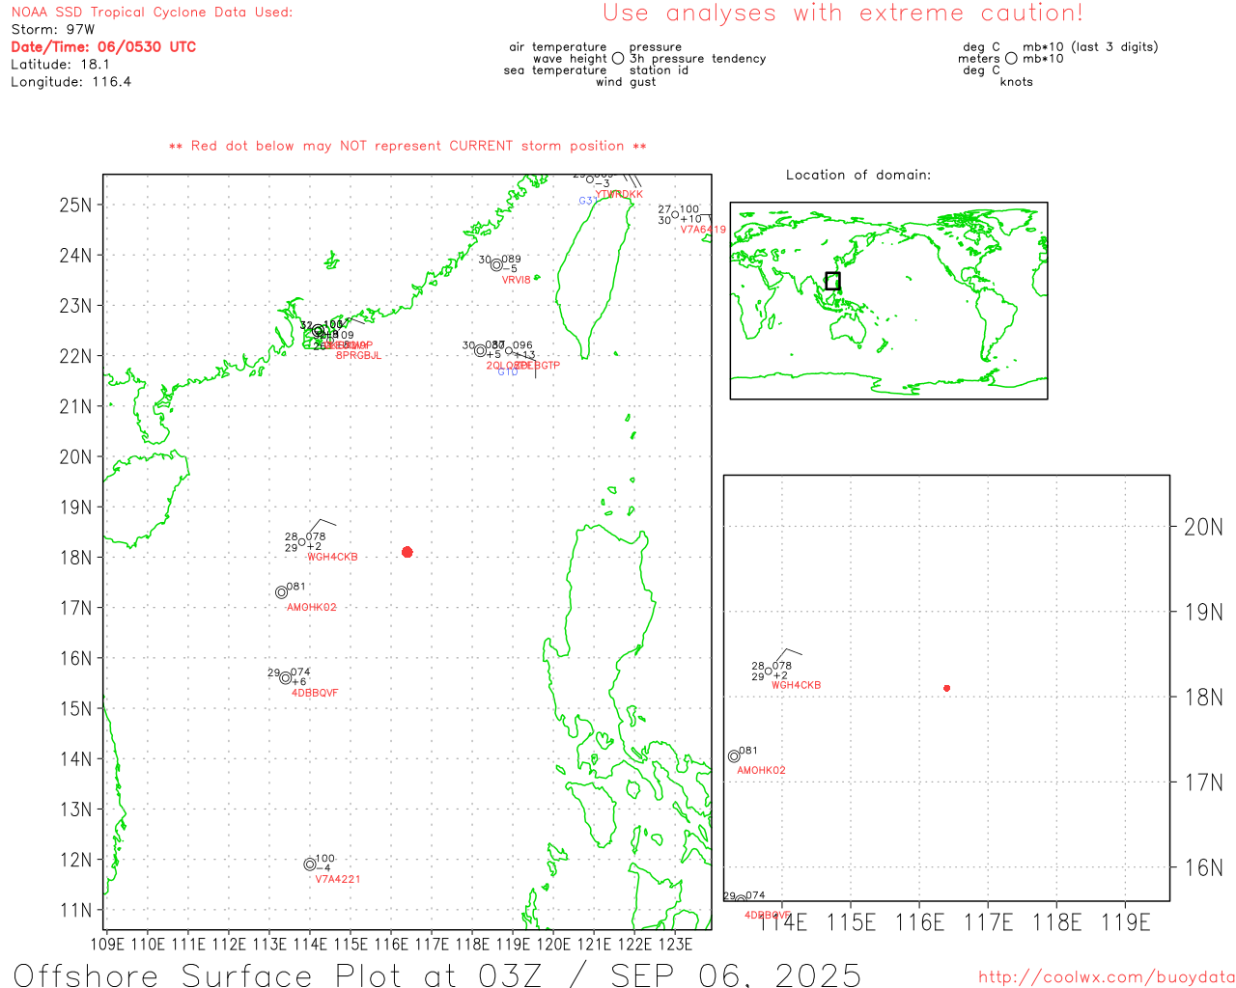Click station label V7A4221
This screenshot has height=988, width=1236.
(338, 879)
